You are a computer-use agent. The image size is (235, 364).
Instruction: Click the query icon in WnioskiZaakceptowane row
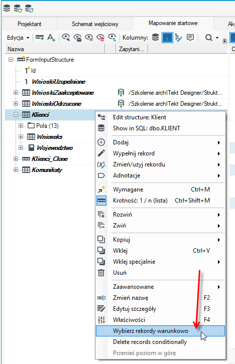tap(121, 93)
